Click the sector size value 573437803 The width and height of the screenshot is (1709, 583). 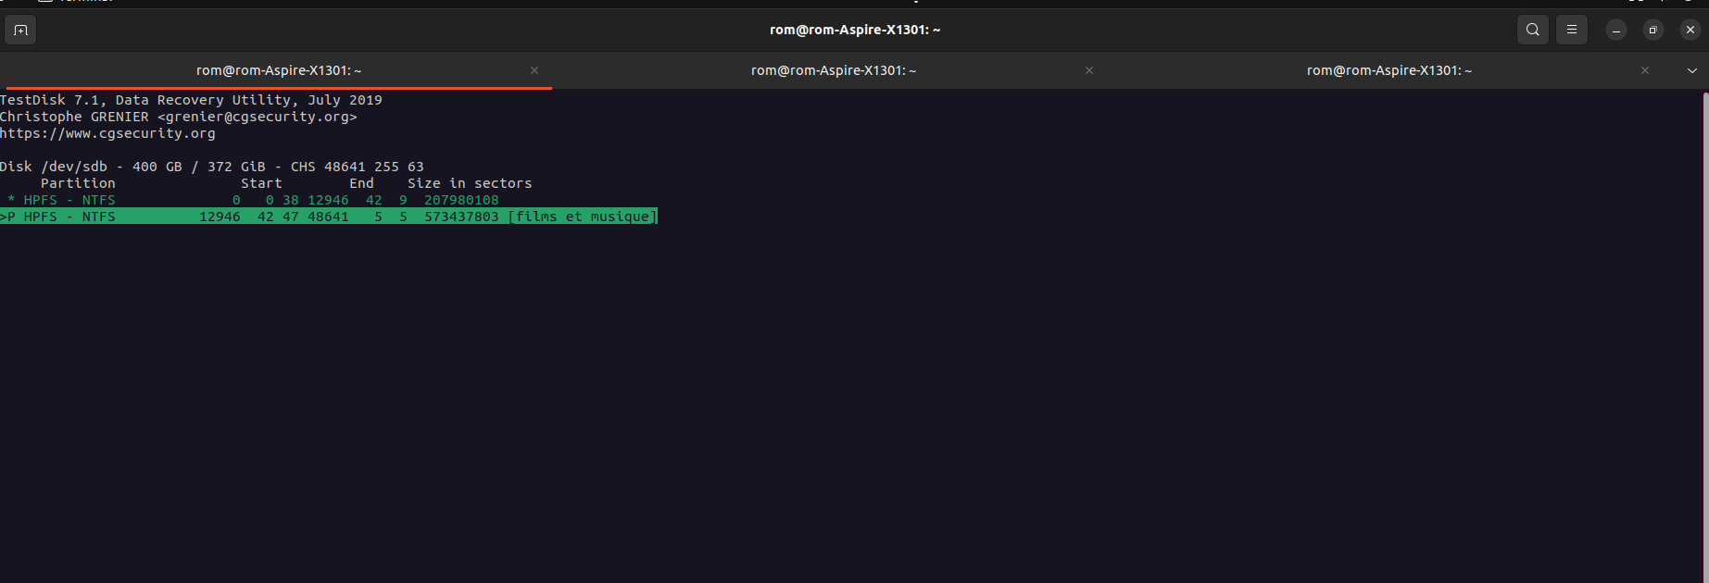(x=461, y=217)
